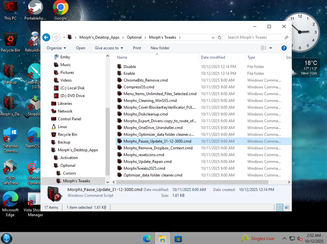The image size is (327, 244).
Task: Open the Give access to dropdown
Action: 109,48
